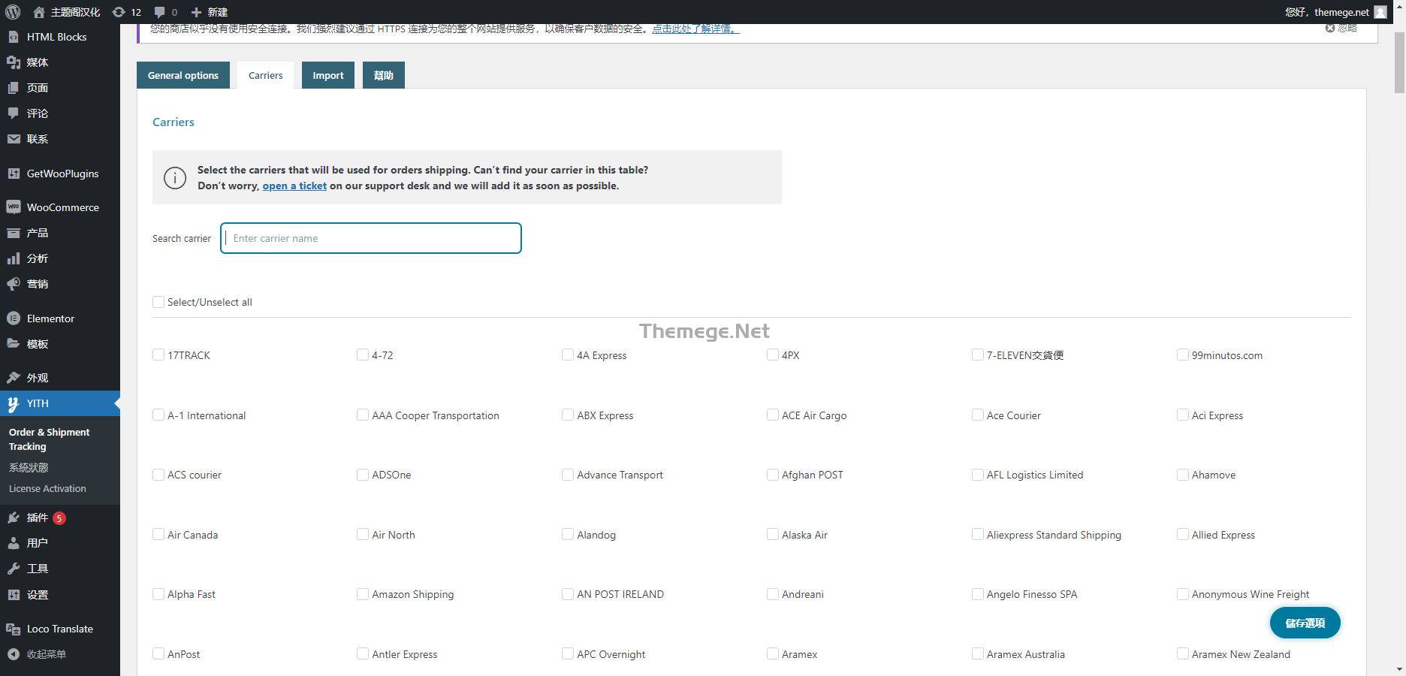Click the 工具 wrench icon

pyautogui.click(x=13, y=569)
